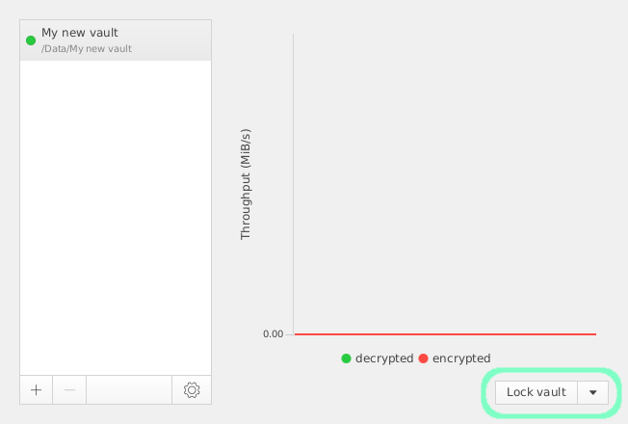The image size is (628, 424).
Task: Click blank toolbar space between minus and gear
Action: 129,390
